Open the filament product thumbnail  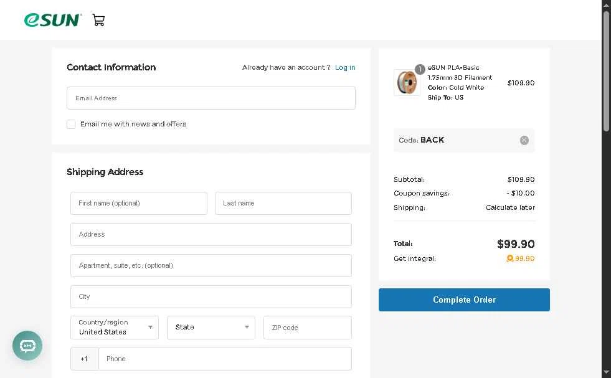pyautogui.click(x=407, y=83)
